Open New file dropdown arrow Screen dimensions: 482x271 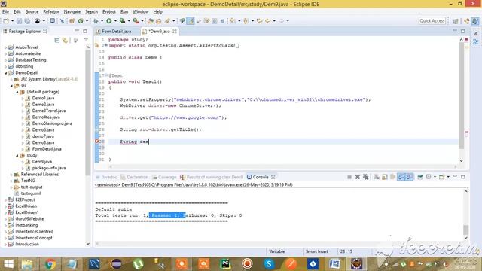click(12, 21)
